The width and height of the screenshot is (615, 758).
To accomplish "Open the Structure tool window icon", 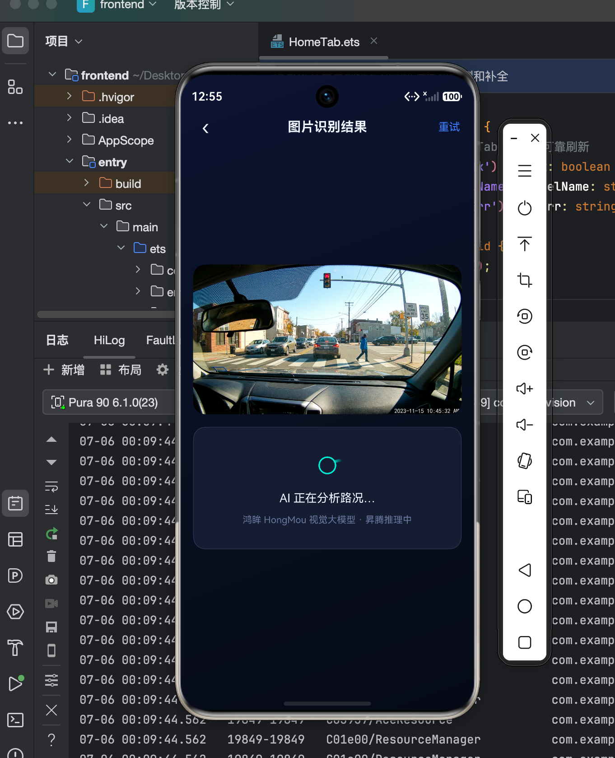I will coord(15,87).
